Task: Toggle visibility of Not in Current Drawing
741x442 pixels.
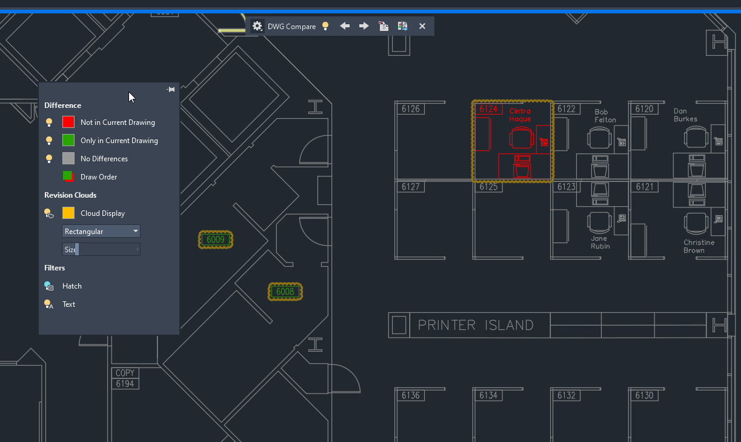Action: 50,122
